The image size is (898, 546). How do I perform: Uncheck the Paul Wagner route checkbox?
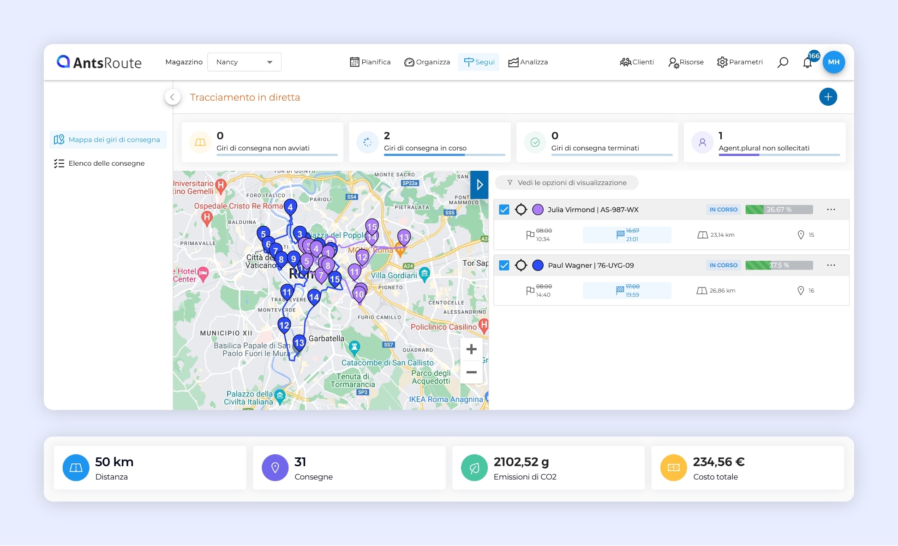click(x=504, y=265)
